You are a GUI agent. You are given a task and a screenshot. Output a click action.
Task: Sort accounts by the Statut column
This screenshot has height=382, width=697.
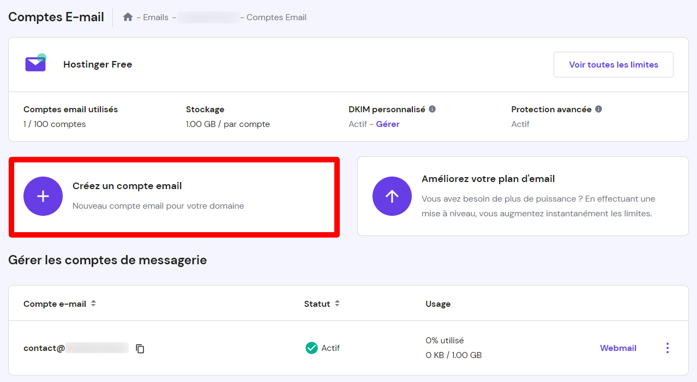click(x=337, y=304)
